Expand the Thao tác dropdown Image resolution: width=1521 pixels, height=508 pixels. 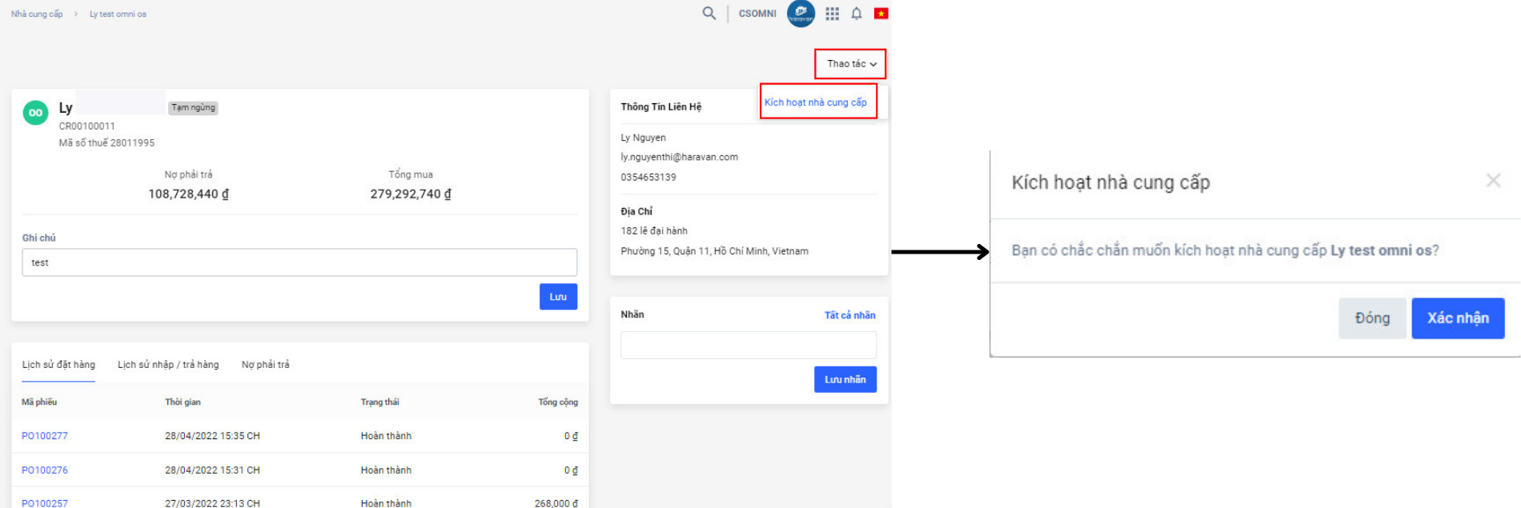pos(850,64)
